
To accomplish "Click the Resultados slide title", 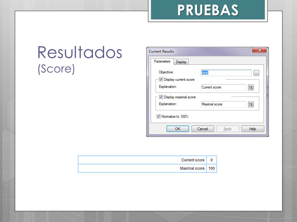I will click(x=80, y=52).
